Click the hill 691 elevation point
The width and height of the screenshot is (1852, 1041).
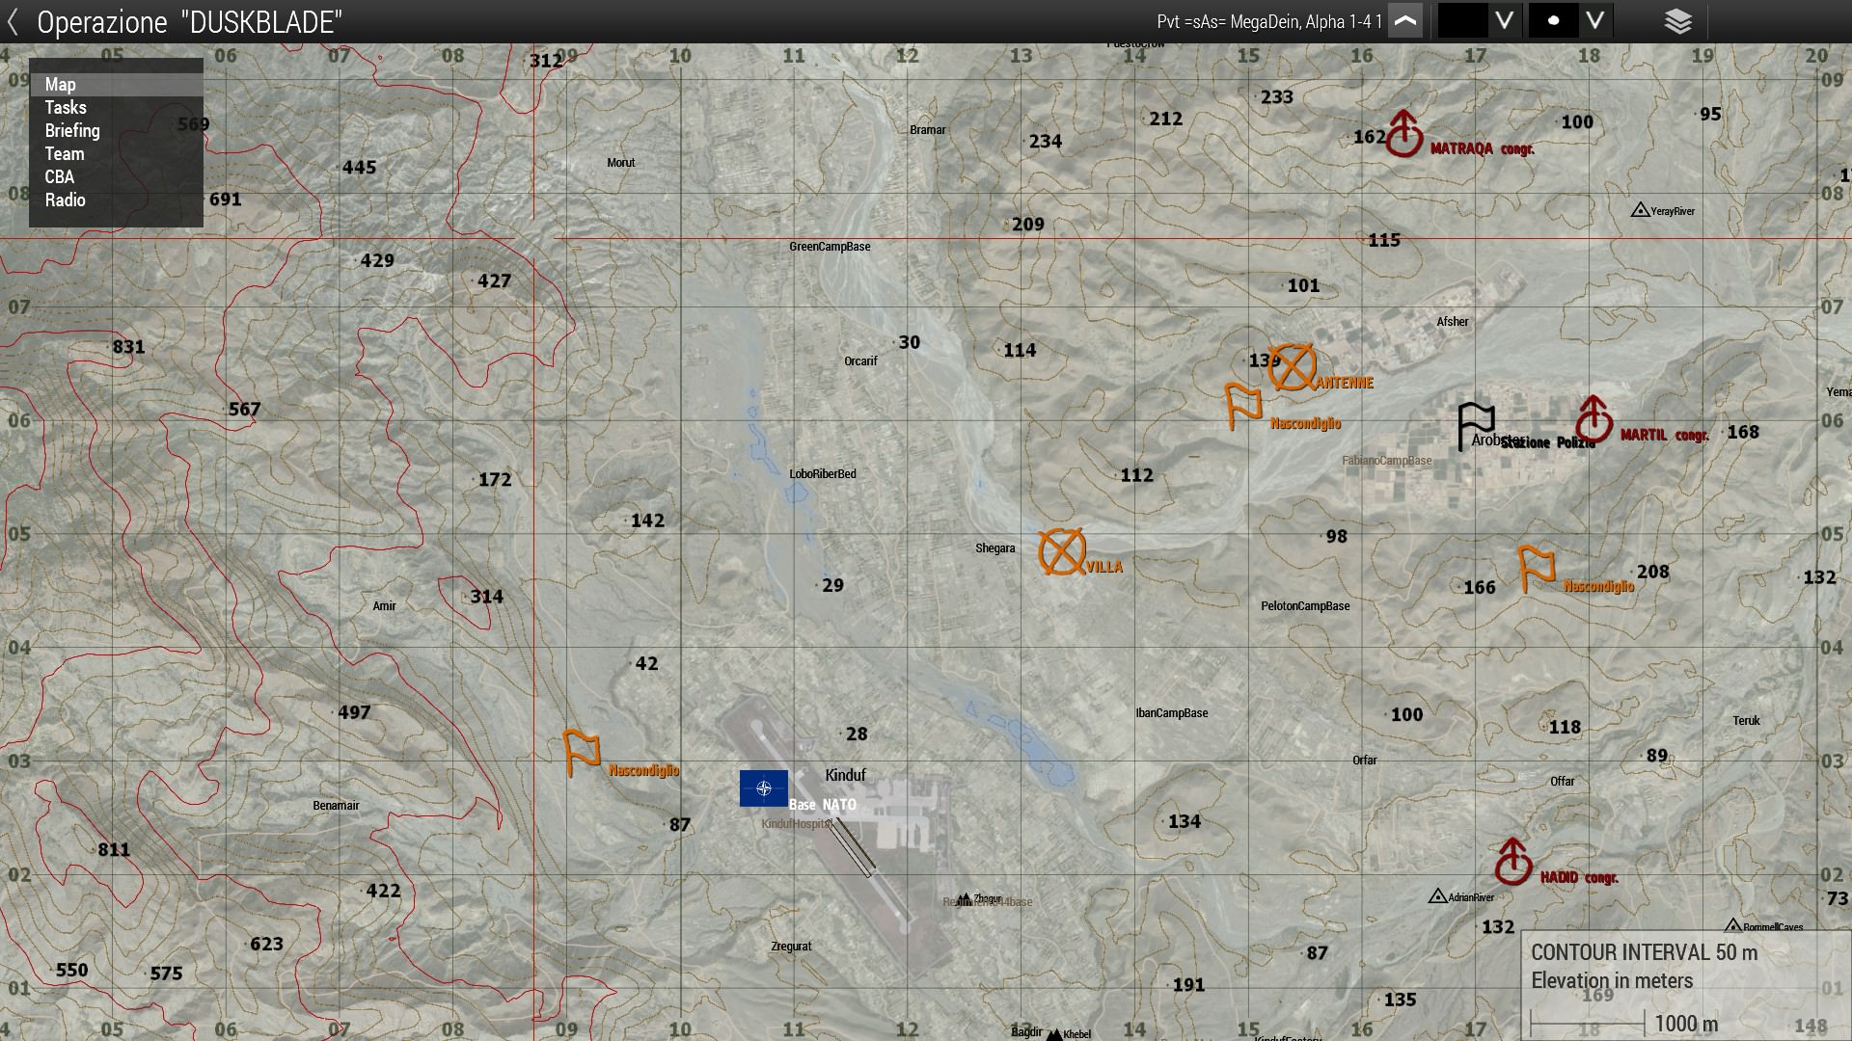click(x=225, y=200)
